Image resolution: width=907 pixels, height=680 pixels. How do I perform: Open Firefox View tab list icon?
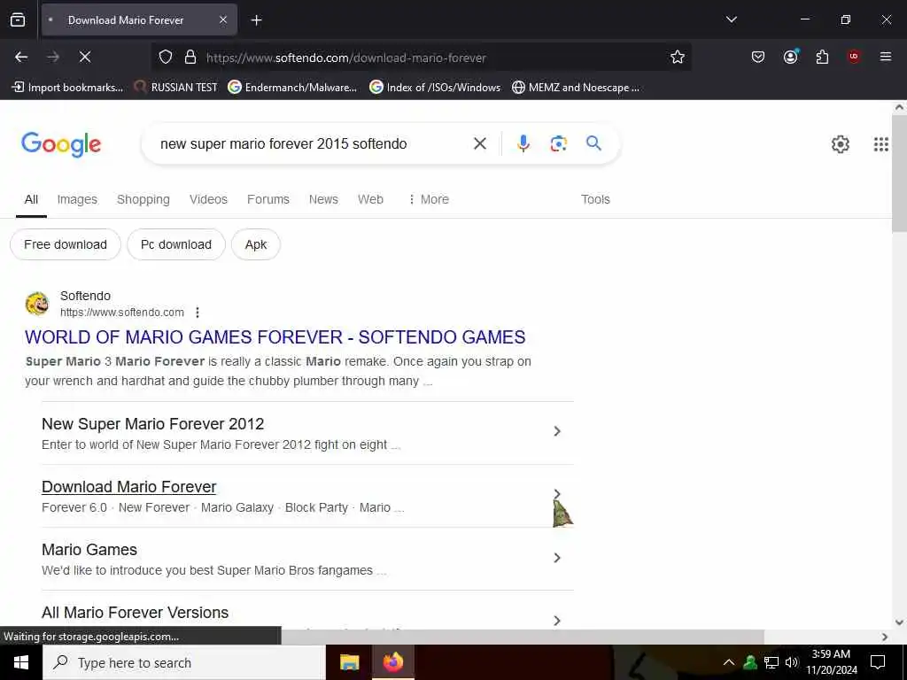tap(18, 20)
